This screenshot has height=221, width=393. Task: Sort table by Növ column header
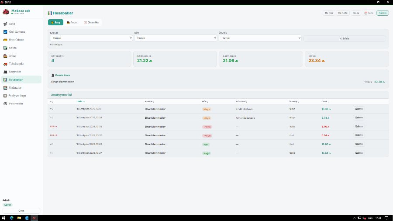205,102
